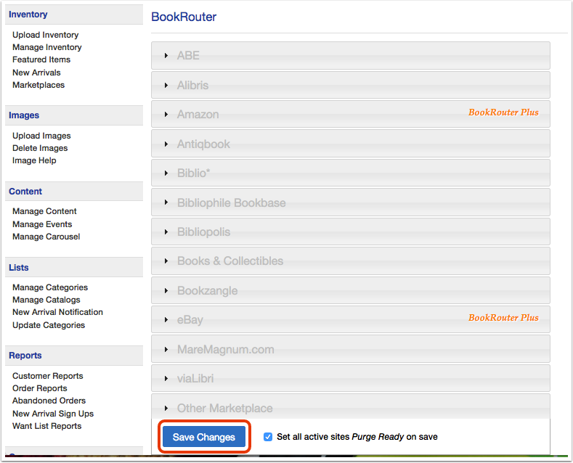
Task: Click BookRouter Plus label on Amazon row
Action: click(503, 112)
